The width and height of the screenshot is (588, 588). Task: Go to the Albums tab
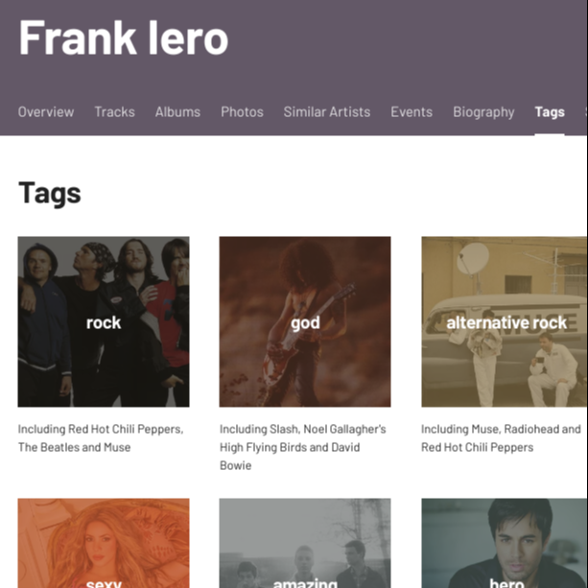coord(177,112)
